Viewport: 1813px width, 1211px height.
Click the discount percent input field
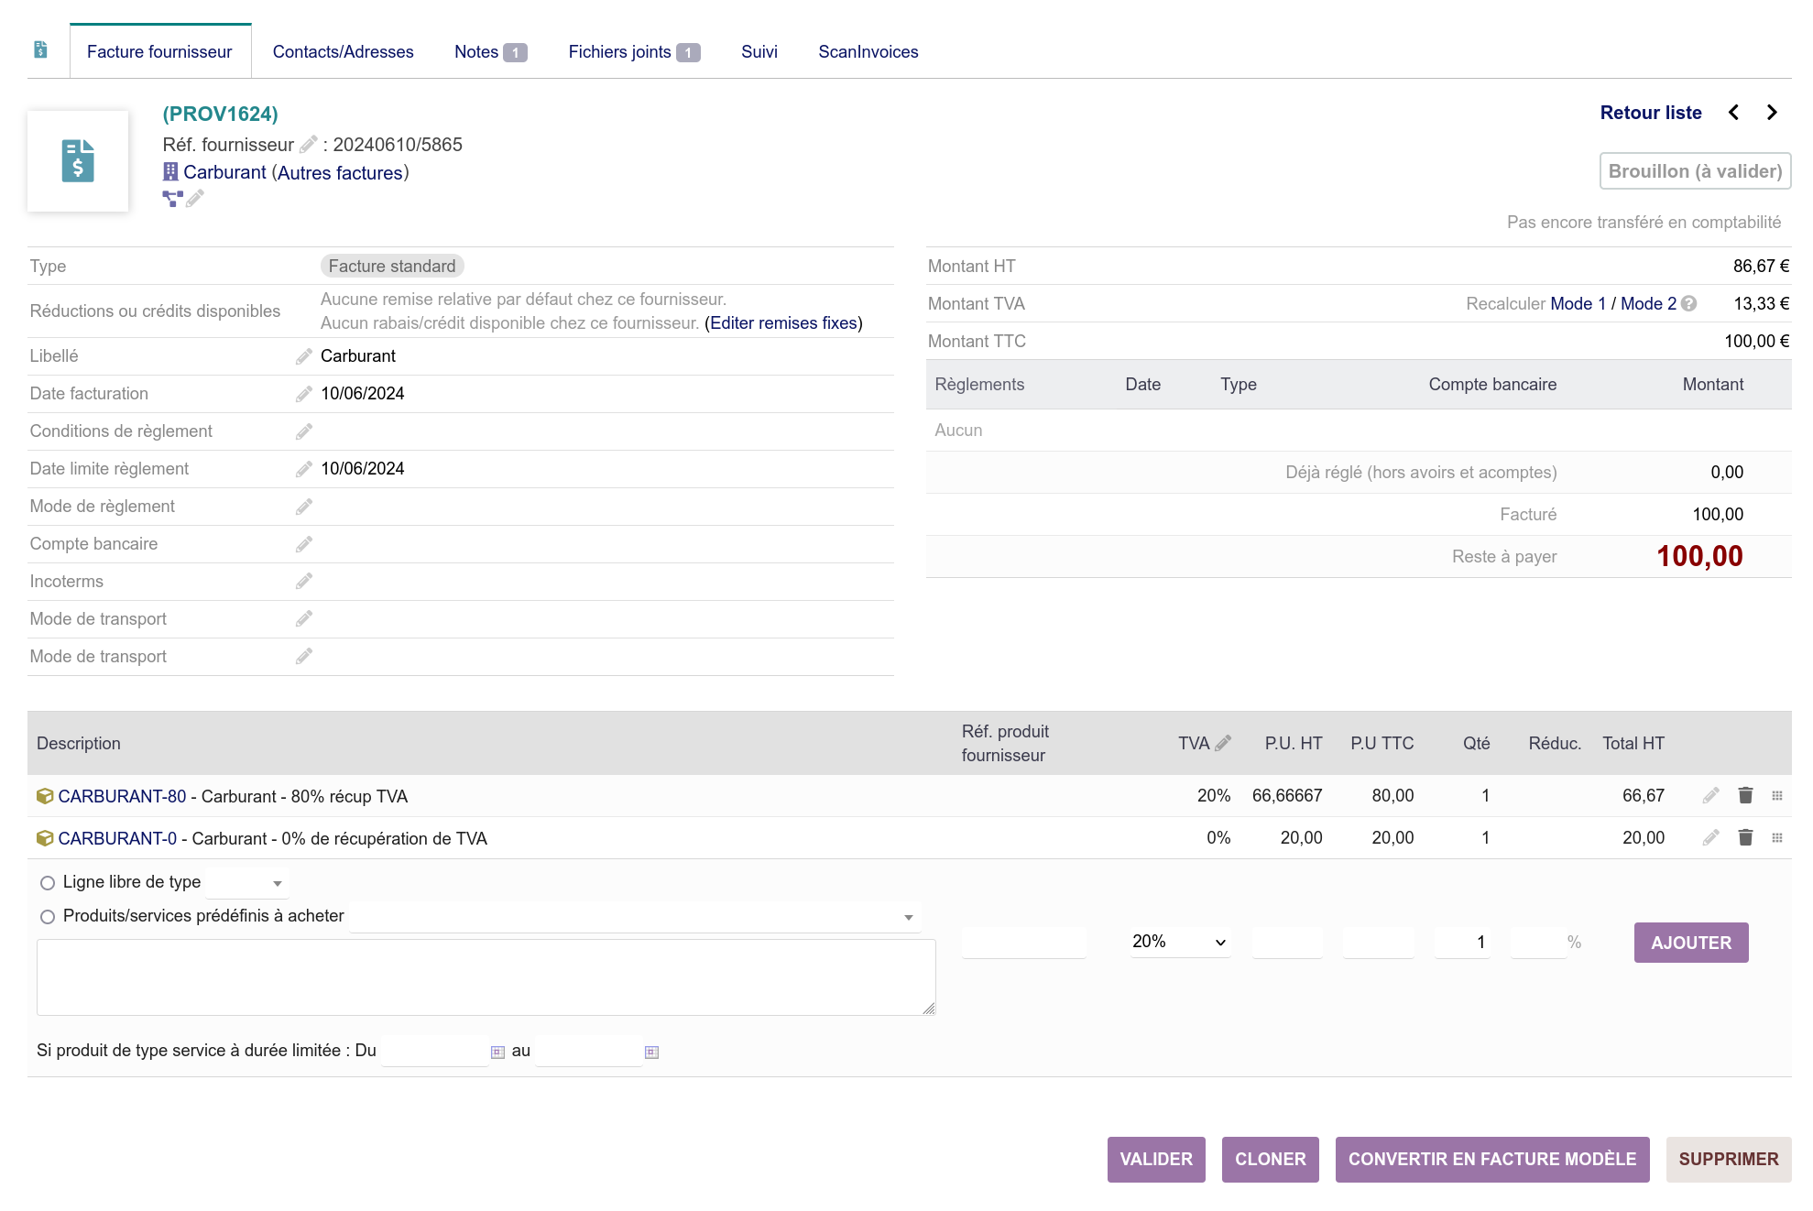1539,943
